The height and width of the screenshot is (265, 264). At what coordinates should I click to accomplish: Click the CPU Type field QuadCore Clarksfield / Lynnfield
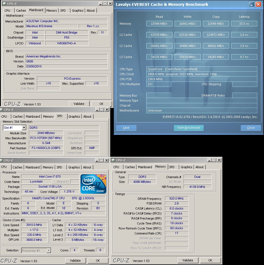(202, 69)
